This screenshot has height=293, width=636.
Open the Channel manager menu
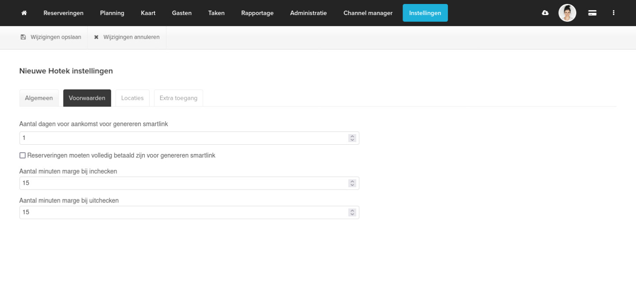click(368, 13)
